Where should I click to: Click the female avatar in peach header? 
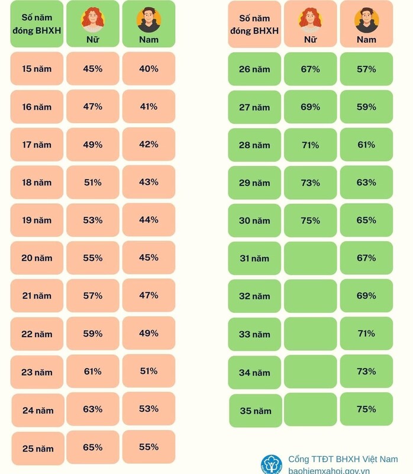(x=310, y=20)
